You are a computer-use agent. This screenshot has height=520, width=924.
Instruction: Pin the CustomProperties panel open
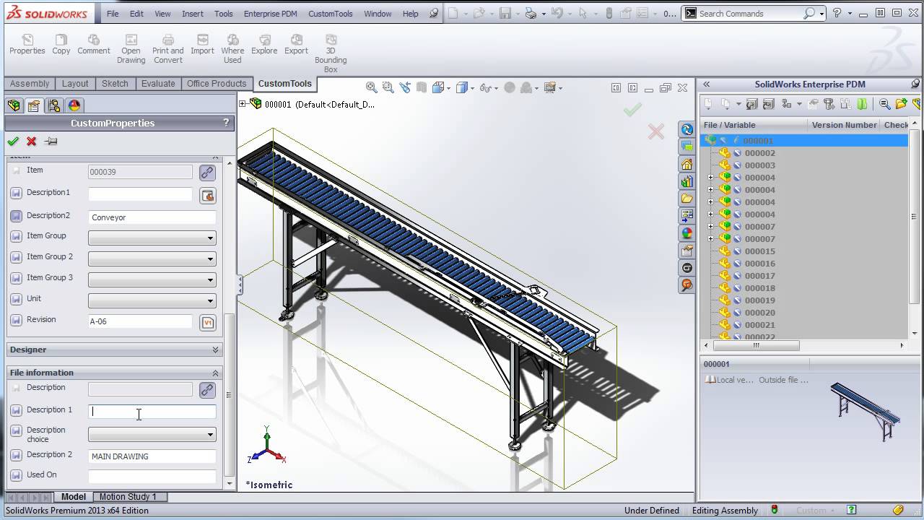point(51,142)
